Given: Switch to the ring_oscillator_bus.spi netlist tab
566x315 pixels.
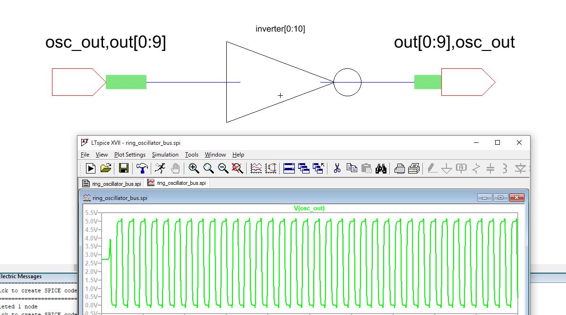Looking at the screenshot, I should tap(111, 183).
